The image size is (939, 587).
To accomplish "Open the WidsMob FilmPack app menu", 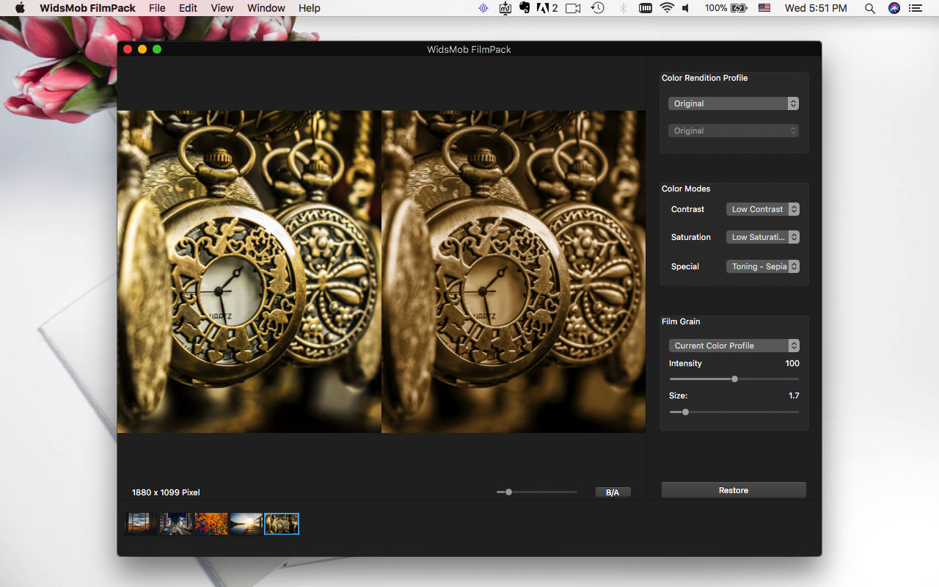I will [x=87, y=8].
